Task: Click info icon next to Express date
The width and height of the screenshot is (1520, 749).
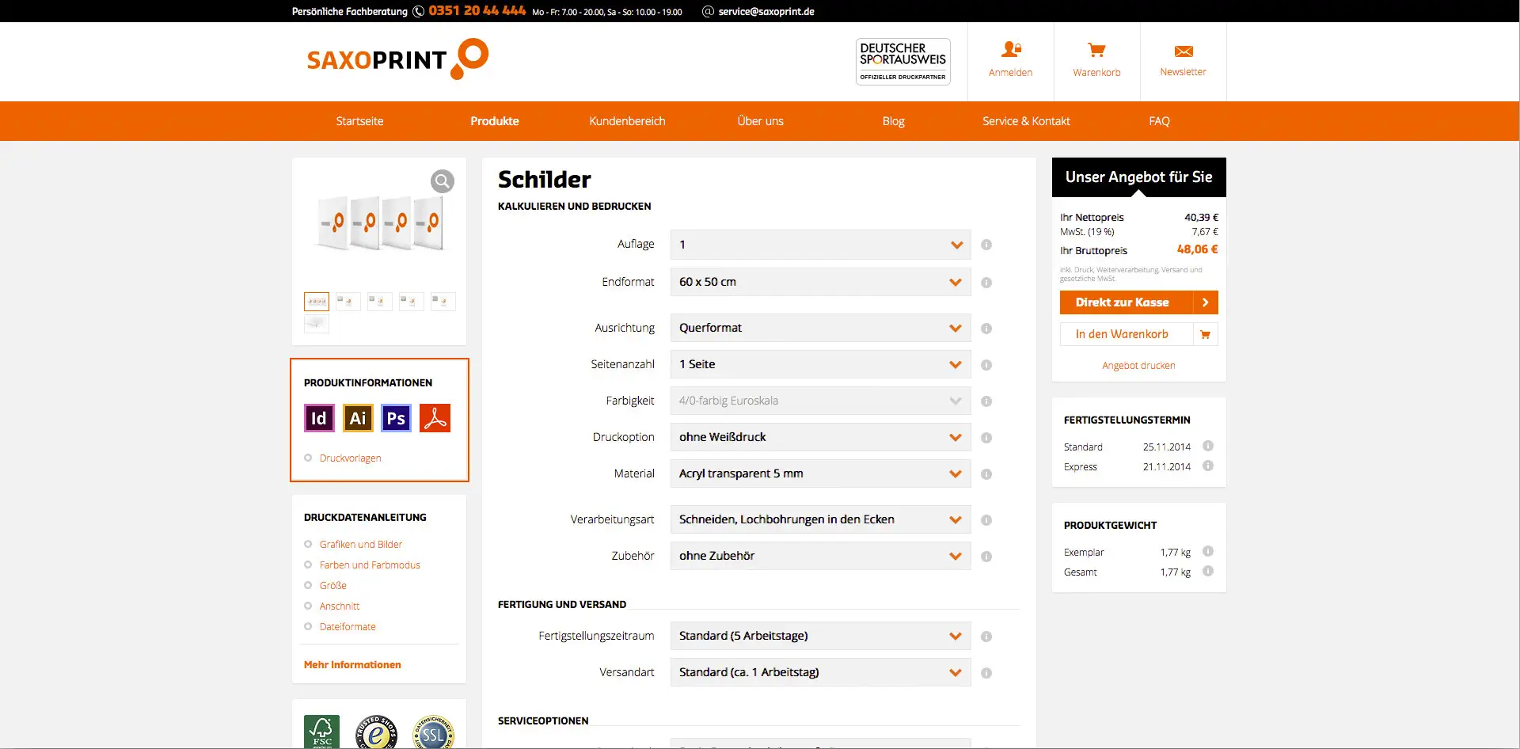Action: point(1208,466)
